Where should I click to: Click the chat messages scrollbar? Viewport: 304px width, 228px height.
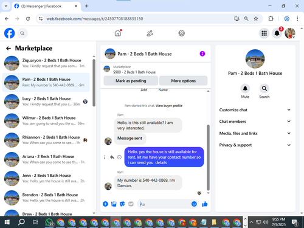(x=208, y=157)
